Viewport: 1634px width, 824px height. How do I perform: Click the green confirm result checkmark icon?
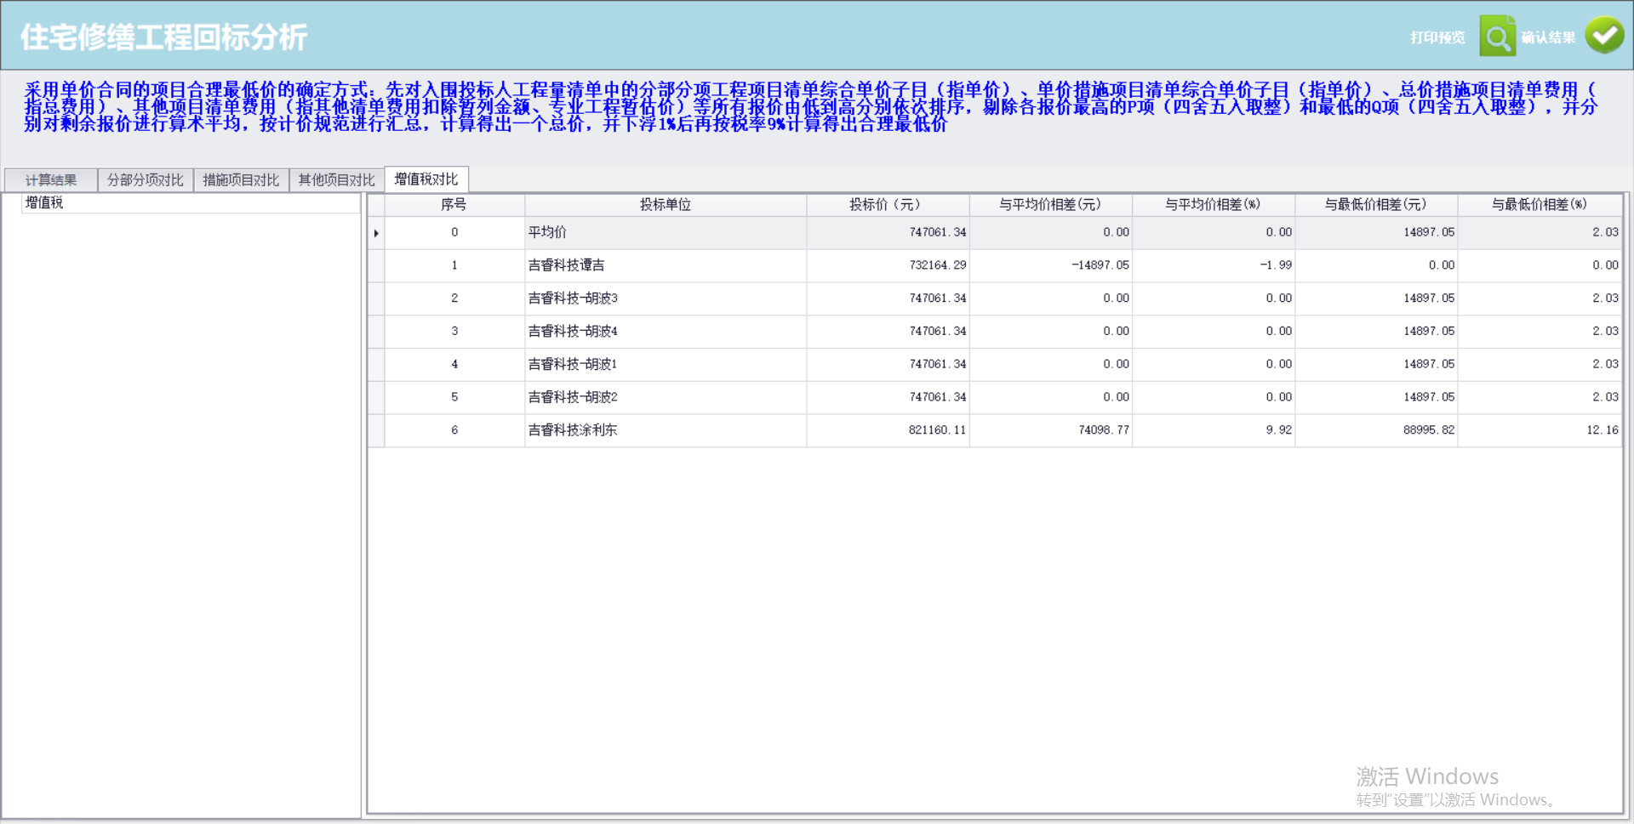click(x=1604, y=37)
